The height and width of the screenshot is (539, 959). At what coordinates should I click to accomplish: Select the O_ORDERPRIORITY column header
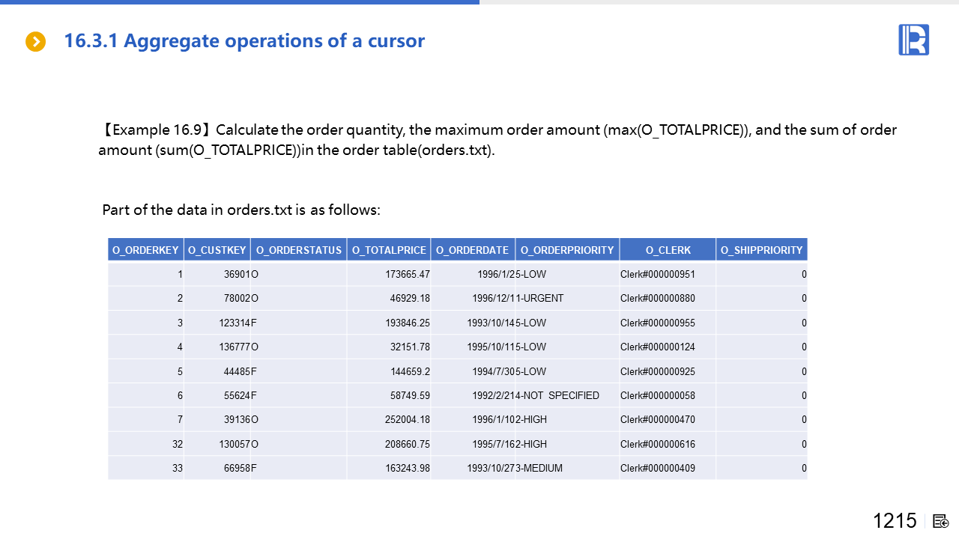567,250
